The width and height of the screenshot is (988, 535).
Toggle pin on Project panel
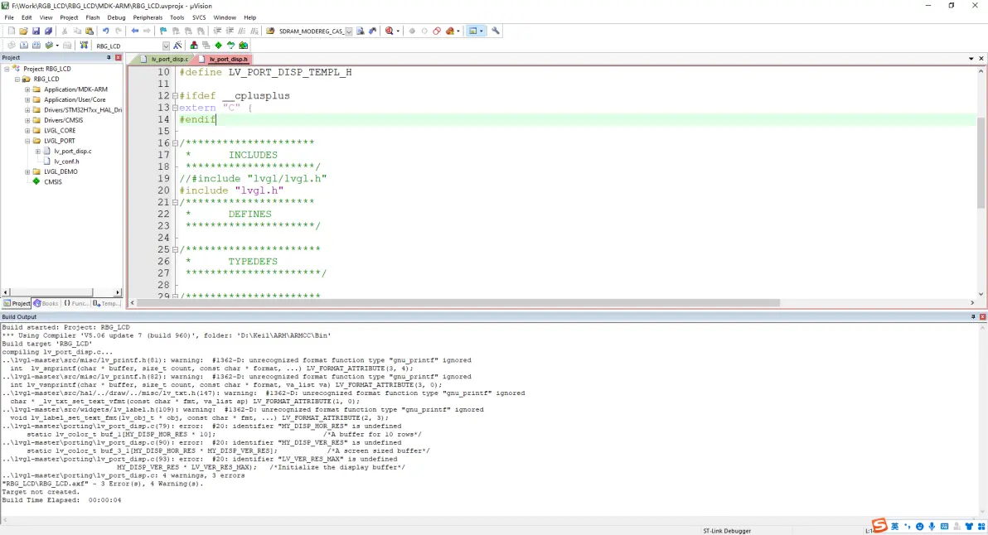[109, 58]
